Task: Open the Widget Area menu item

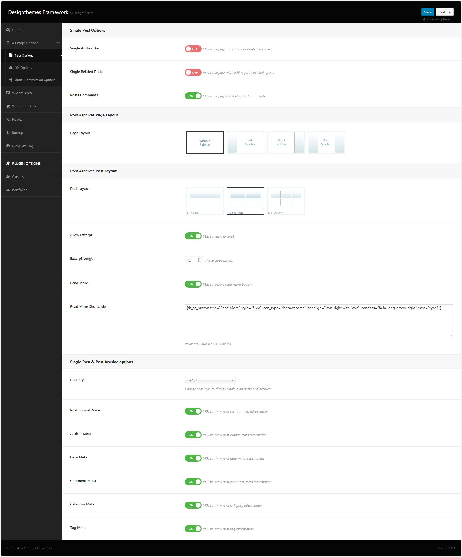Action: click(32, 93)
